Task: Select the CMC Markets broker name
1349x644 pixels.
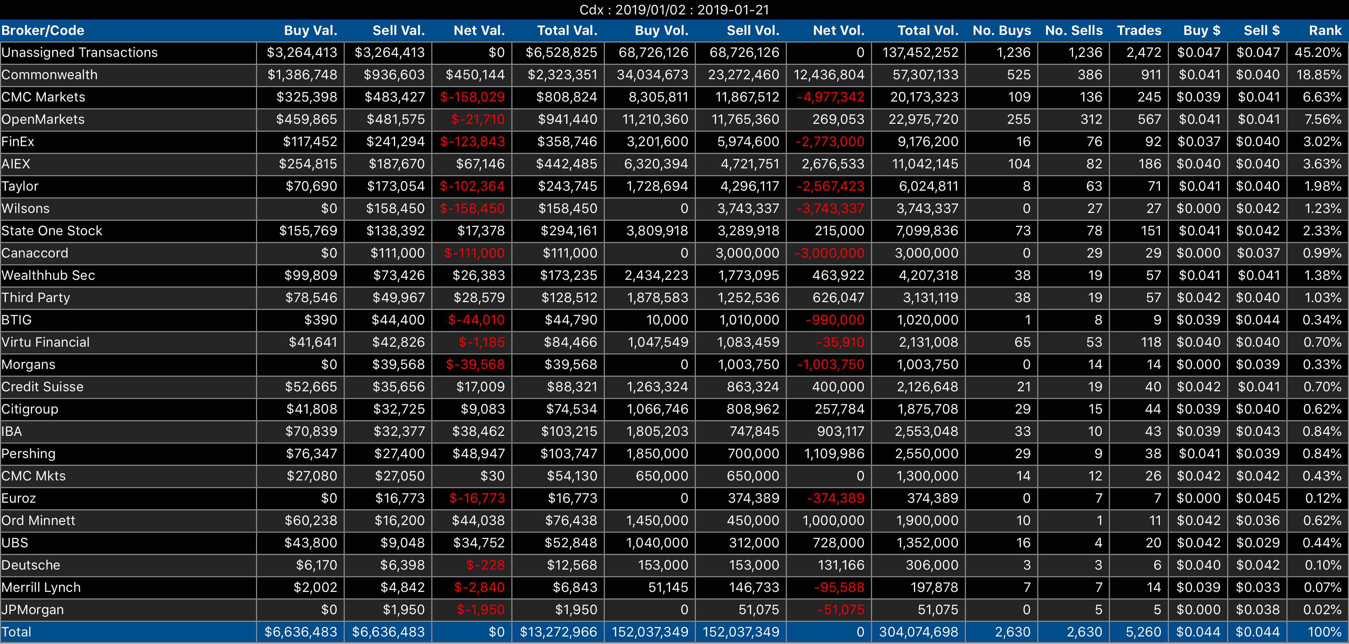Action: pos(43,97)
